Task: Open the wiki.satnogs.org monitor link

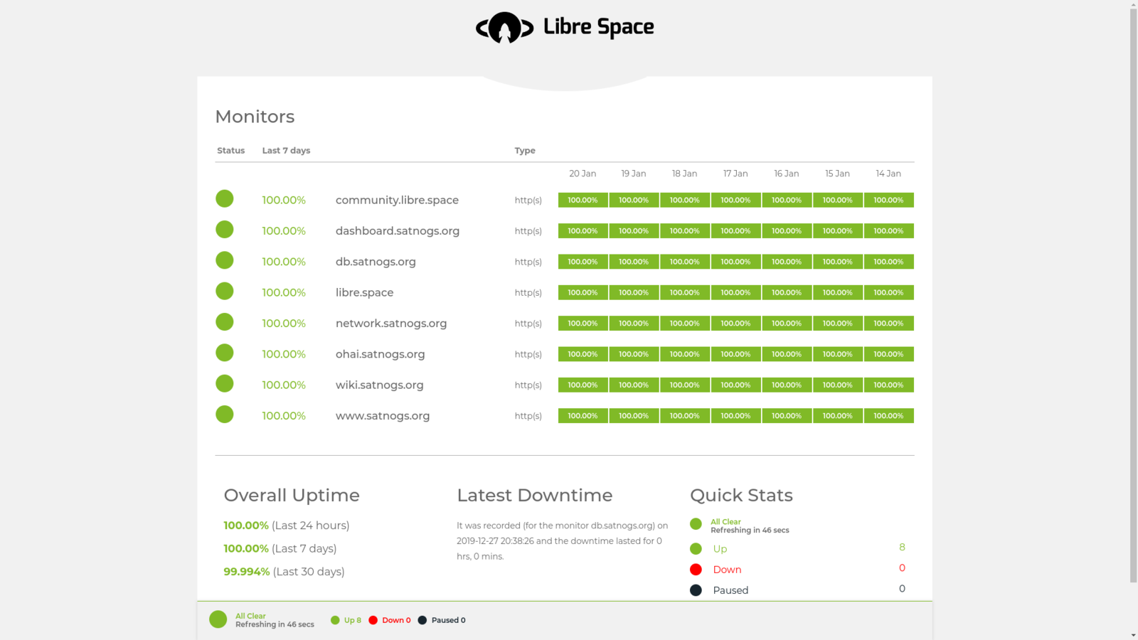Action: click(x=379, y=385)
